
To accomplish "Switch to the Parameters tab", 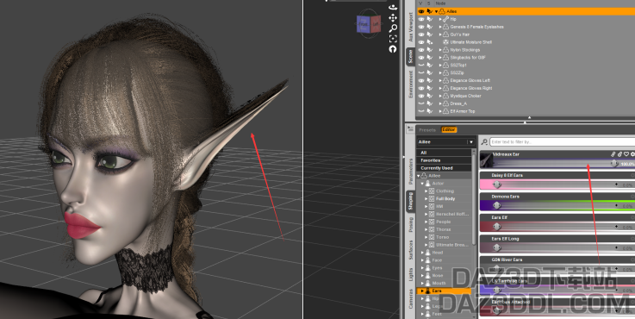I will click(x=411, y=171).
